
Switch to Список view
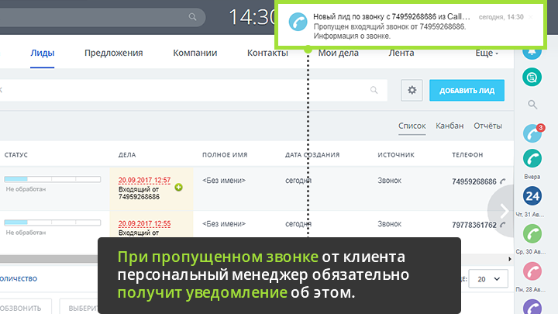(x=412, y=126)
